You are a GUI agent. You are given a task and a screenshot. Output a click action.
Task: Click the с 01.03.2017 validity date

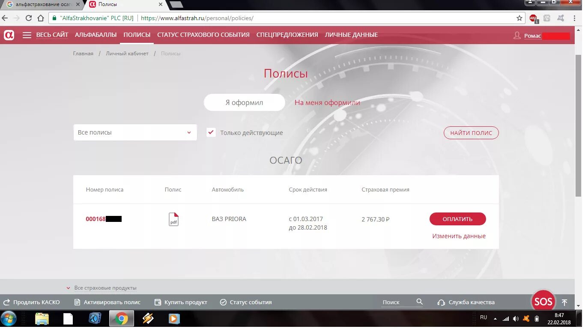pos(306,219)
